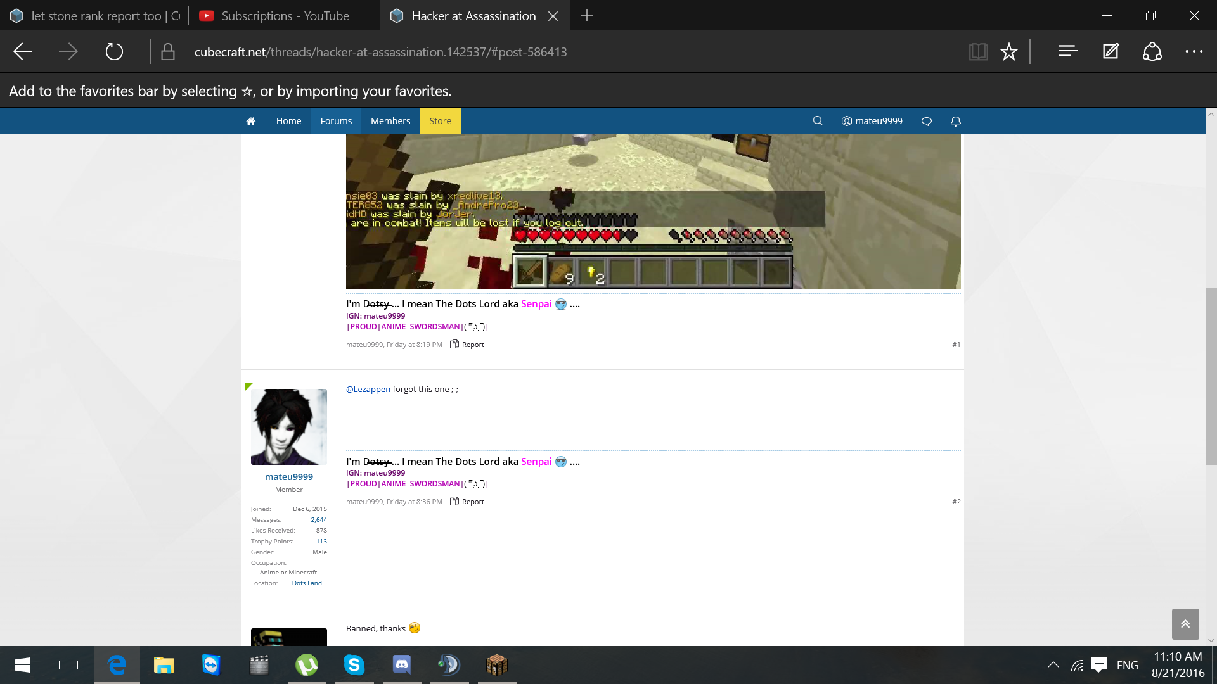
Task: Open the Dots Land location link
Action: pos(309,583)
